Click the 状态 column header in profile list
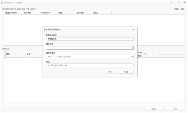 pyautogui.click(x=67, y=13)
